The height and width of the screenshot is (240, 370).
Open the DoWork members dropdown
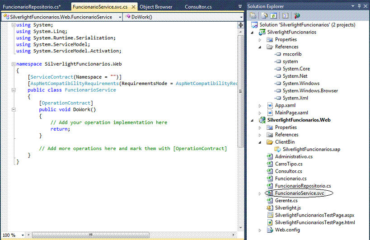click(241, 17)
